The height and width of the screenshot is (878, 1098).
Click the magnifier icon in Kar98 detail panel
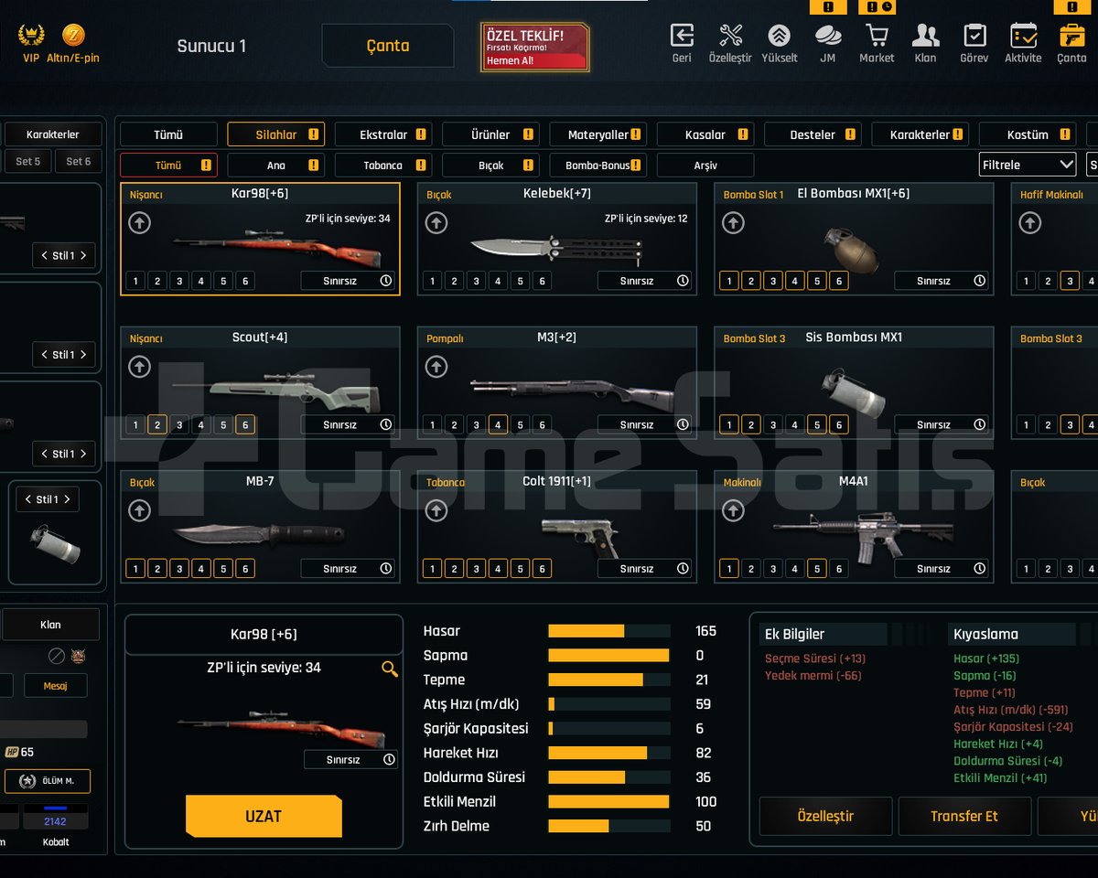pyautogui.click(x=390, y=669)
